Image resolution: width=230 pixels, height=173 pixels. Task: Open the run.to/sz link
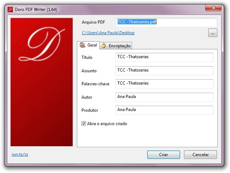click(20, 154)
